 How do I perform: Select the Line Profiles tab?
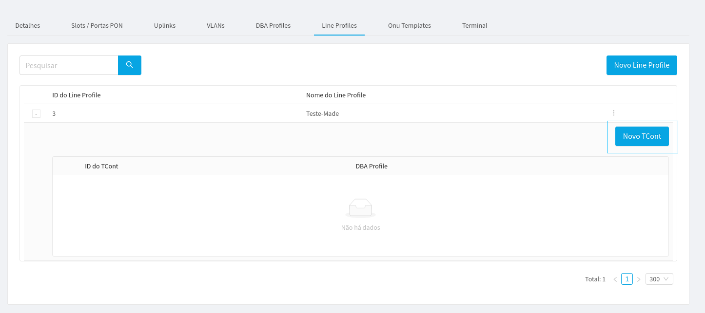(x=339, y=25)
